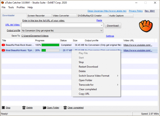The image size is (160, 116).
Task: Click the Diego Uscanga atube.me link
Action: pyautogui.click(x=107, y=11)
